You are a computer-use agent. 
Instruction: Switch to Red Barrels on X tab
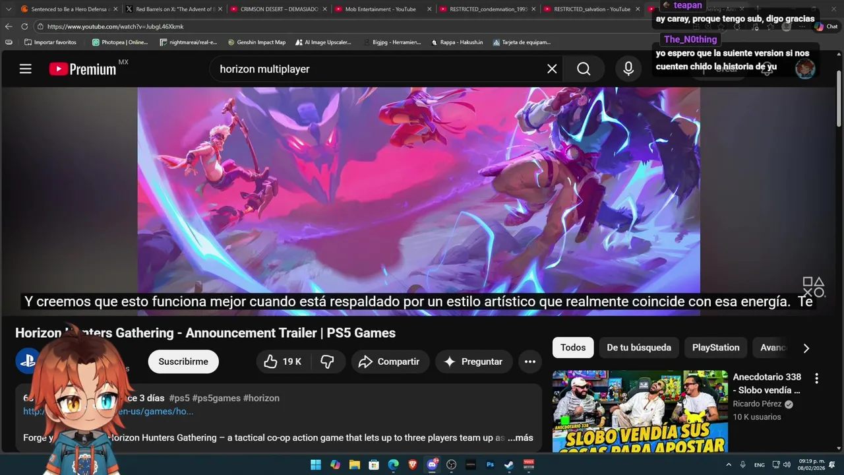click(173, 9)
